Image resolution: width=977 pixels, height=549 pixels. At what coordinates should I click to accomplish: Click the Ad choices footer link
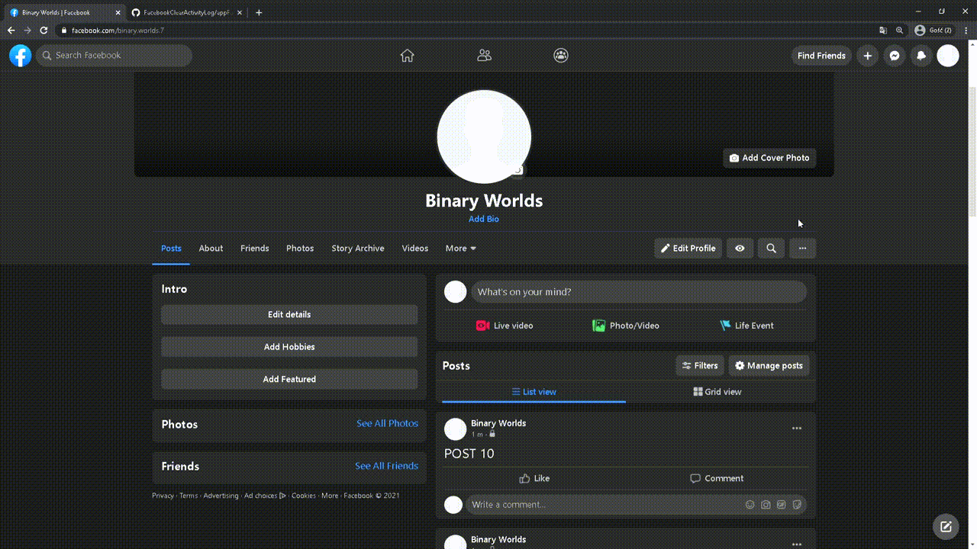[x=265, y=496]
